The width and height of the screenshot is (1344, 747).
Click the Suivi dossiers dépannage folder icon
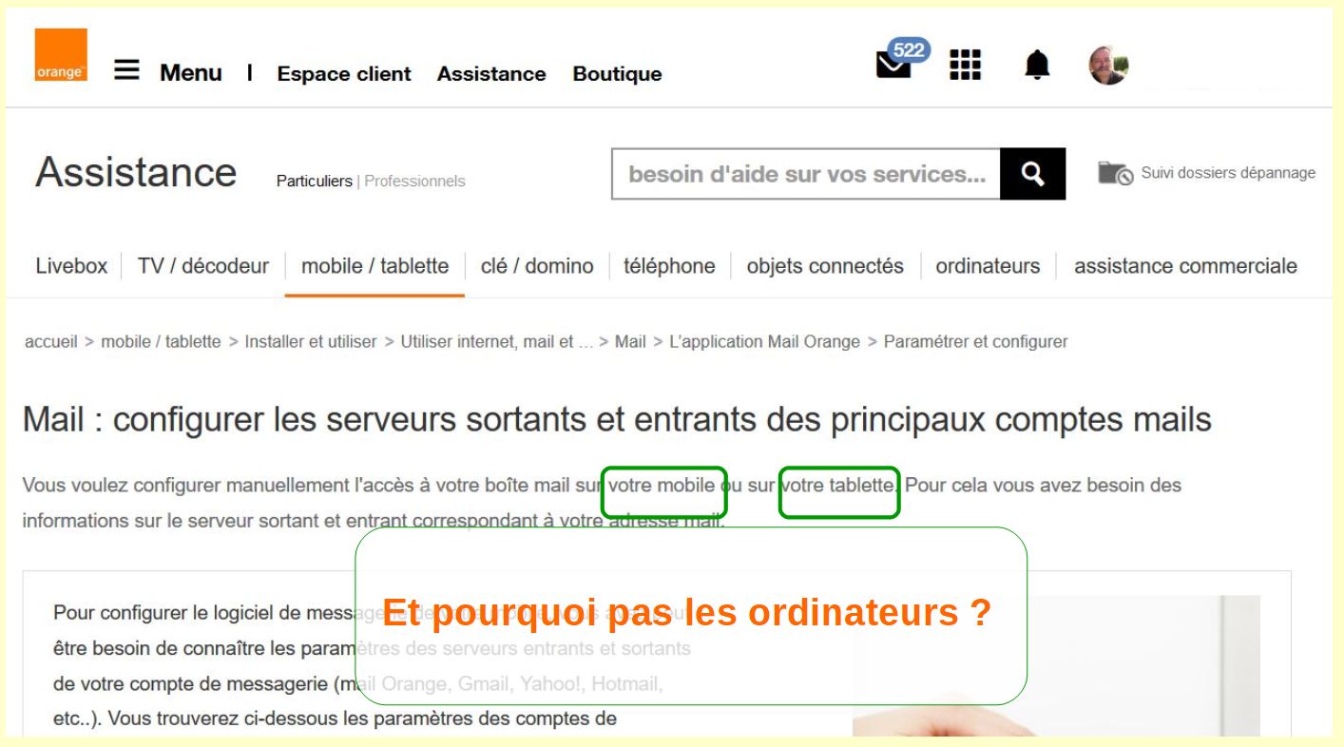click(x=1115, y=173)
